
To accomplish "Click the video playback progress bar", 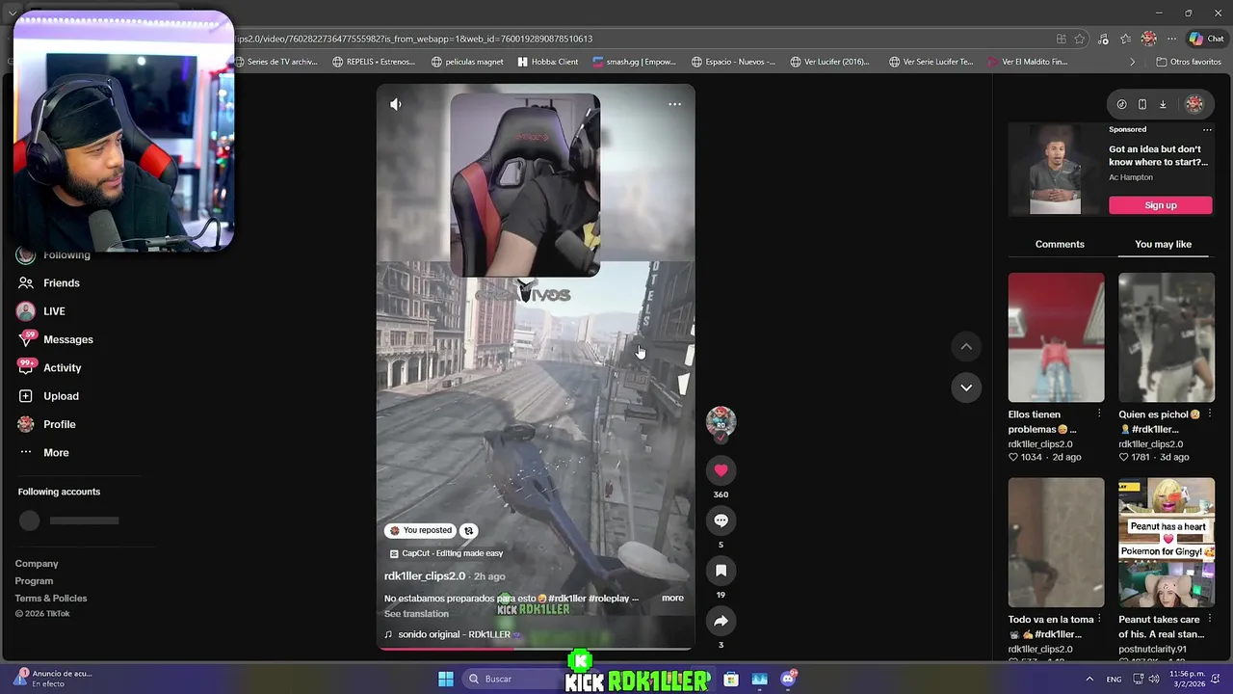I will coord(536,648).
